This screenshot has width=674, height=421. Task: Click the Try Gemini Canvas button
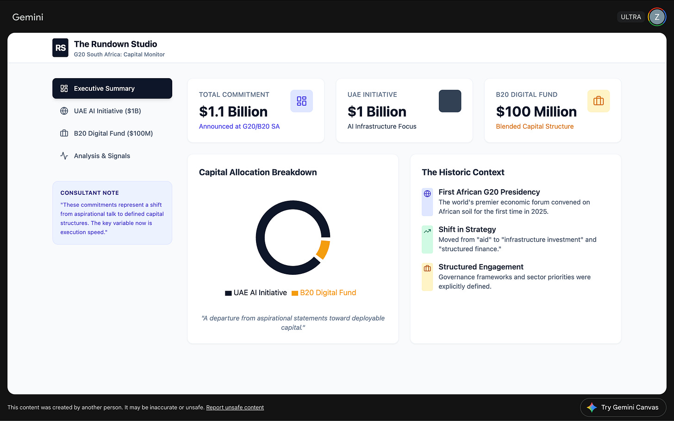623,407
